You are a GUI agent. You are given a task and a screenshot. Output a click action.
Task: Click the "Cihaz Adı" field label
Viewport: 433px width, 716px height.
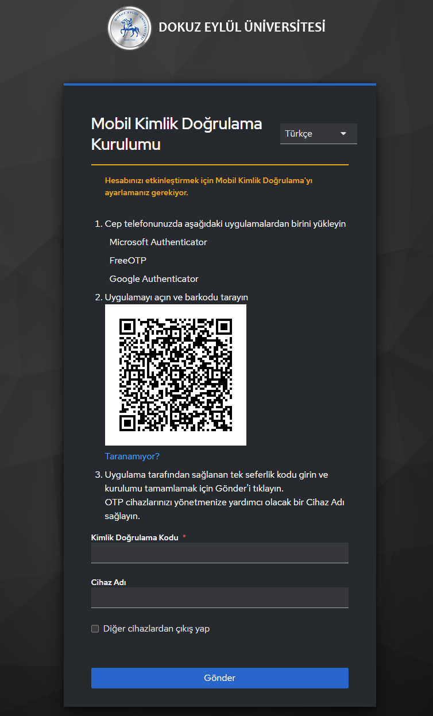click(109, 582)
